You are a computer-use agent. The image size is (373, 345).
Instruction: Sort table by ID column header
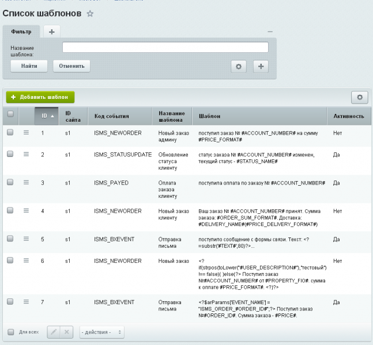pos(46,116)
